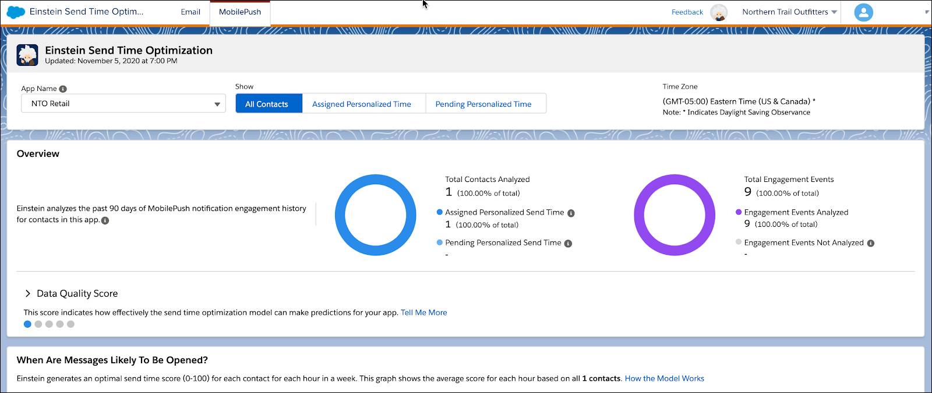Click the Einstein Send Time Optimization app icon
Viewport: 932px width, 393px height.
click(x=27, y=55)
